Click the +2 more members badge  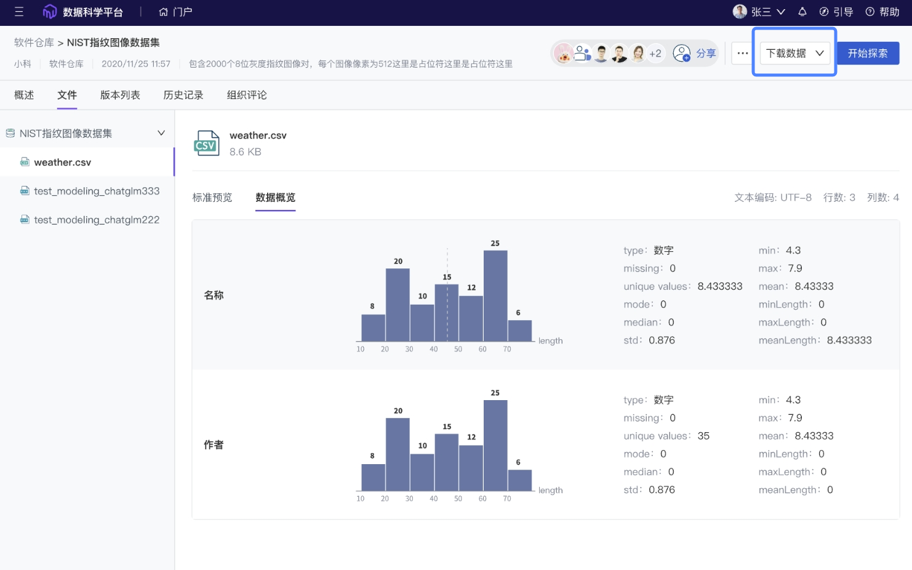[655, 54]
